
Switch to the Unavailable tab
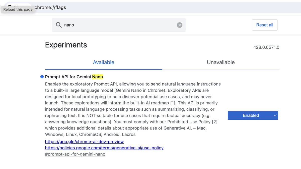click(221, 62)
